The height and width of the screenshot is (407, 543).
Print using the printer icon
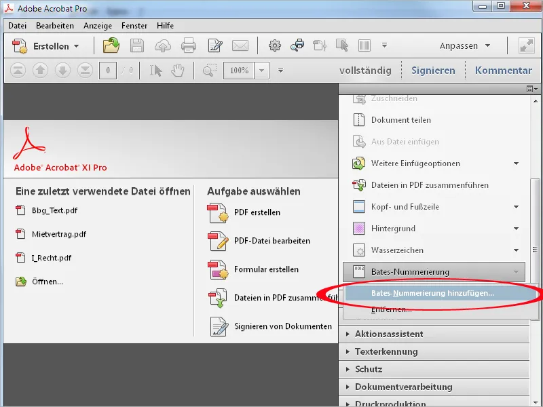click(x=189, y=45)
